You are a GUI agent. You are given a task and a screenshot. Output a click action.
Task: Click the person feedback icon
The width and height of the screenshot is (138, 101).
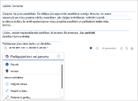(132, 48)
